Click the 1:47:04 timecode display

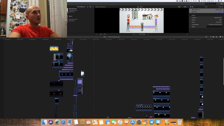tap(142, 34)
